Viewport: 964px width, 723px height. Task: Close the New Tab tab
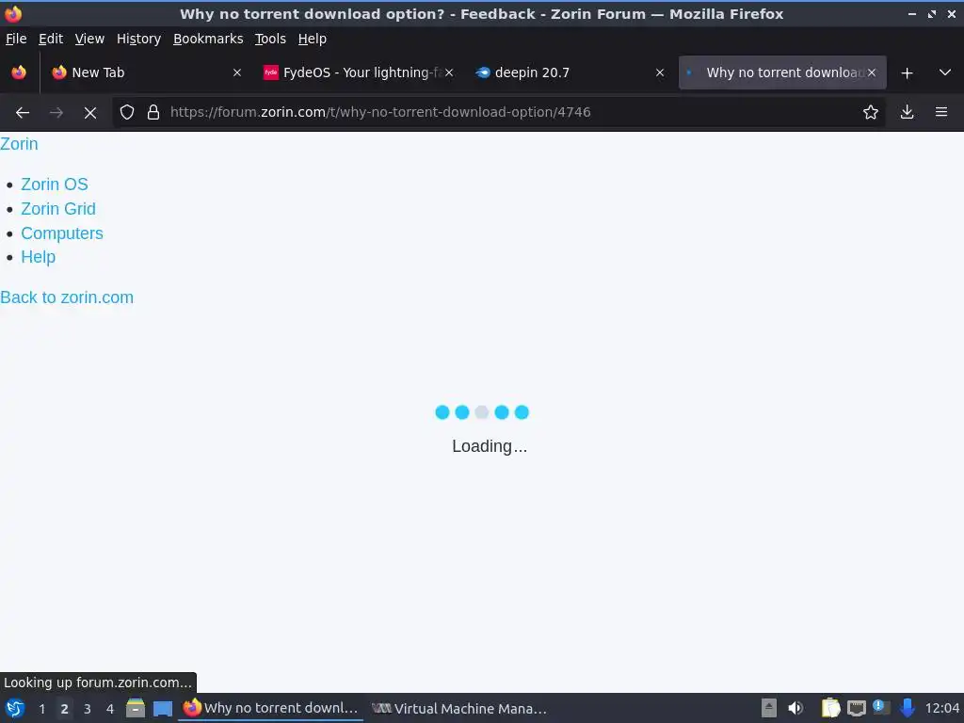pyautogui.click(x=236, y=72)
